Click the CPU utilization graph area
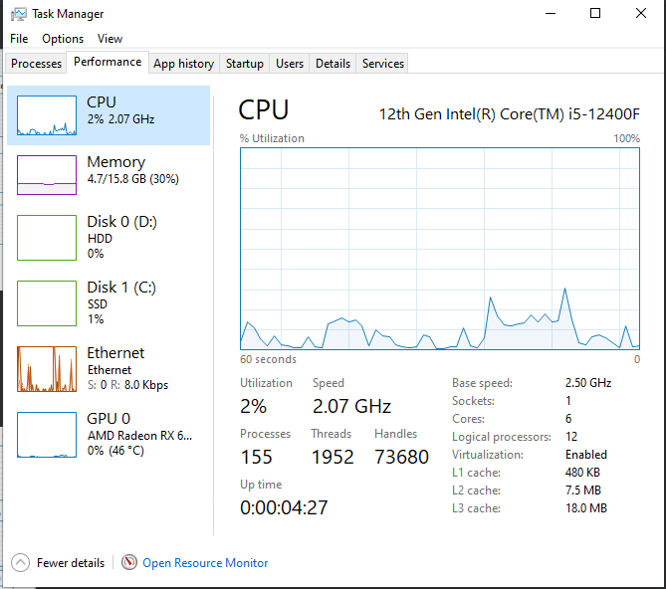The image size is (666, 589). pyautogui.click(x=440, y=249)
